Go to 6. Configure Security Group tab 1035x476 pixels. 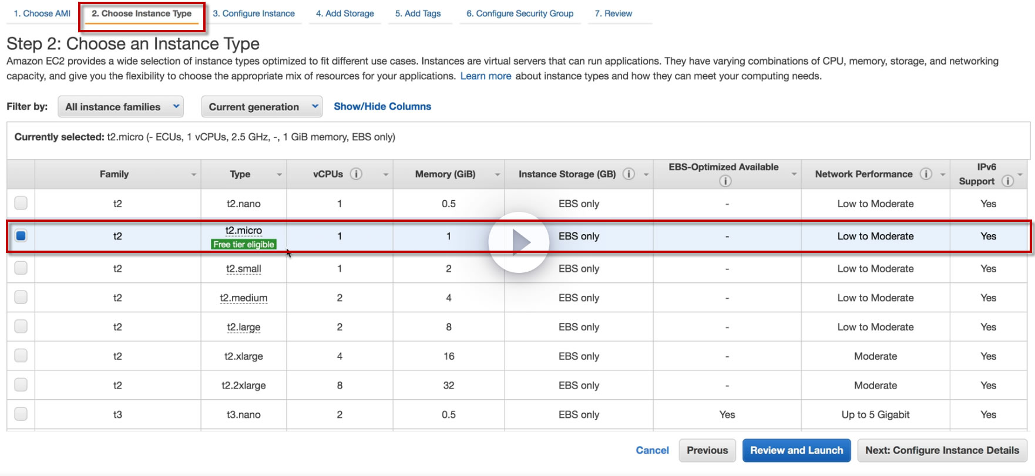519,13
